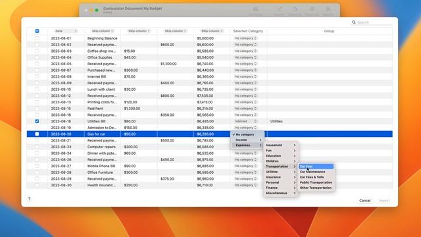
Task: Open category dropdown for Beginning Balance row
Action: 245,38
